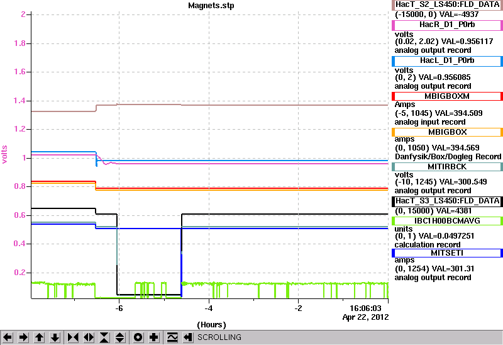Click the -4 tick label on time axis
This screenshot has width=503, height=345.
[209, 308]
